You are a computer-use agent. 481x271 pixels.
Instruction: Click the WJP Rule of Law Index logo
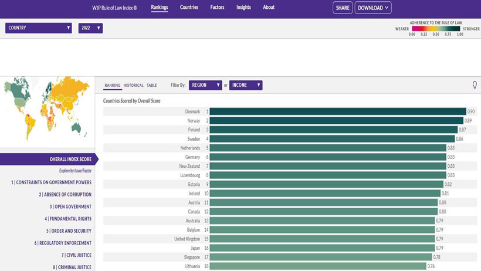(114, 8)
